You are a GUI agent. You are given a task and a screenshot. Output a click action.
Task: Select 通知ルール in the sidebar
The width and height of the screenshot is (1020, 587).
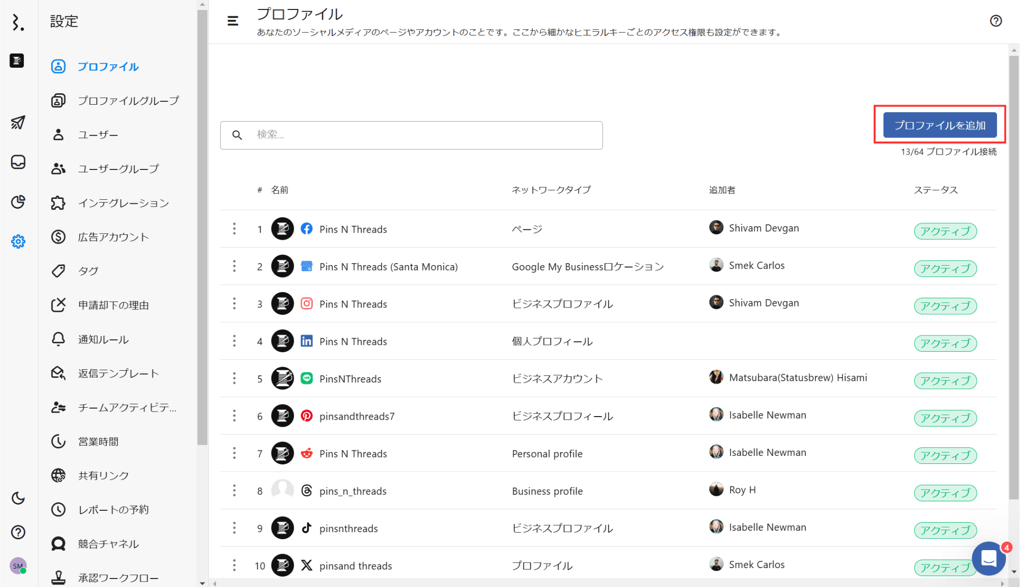pyautogui.click(x=103, y=339)
